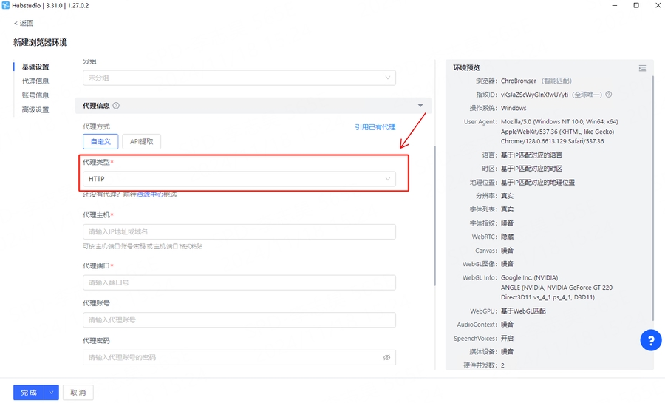Viewport: 665px width, 403px height.
Task: Toggle password visibility eye icon
Action: click(386, 357)
